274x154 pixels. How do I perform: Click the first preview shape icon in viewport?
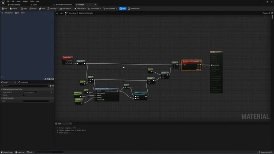point(45,79)
